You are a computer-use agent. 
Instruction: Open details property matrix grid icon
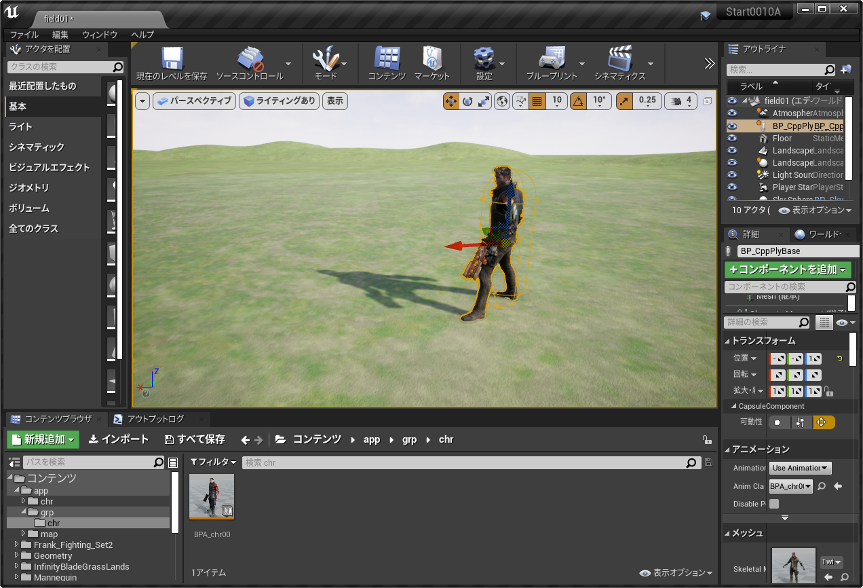pyautogui.click(x=824, y=323)
